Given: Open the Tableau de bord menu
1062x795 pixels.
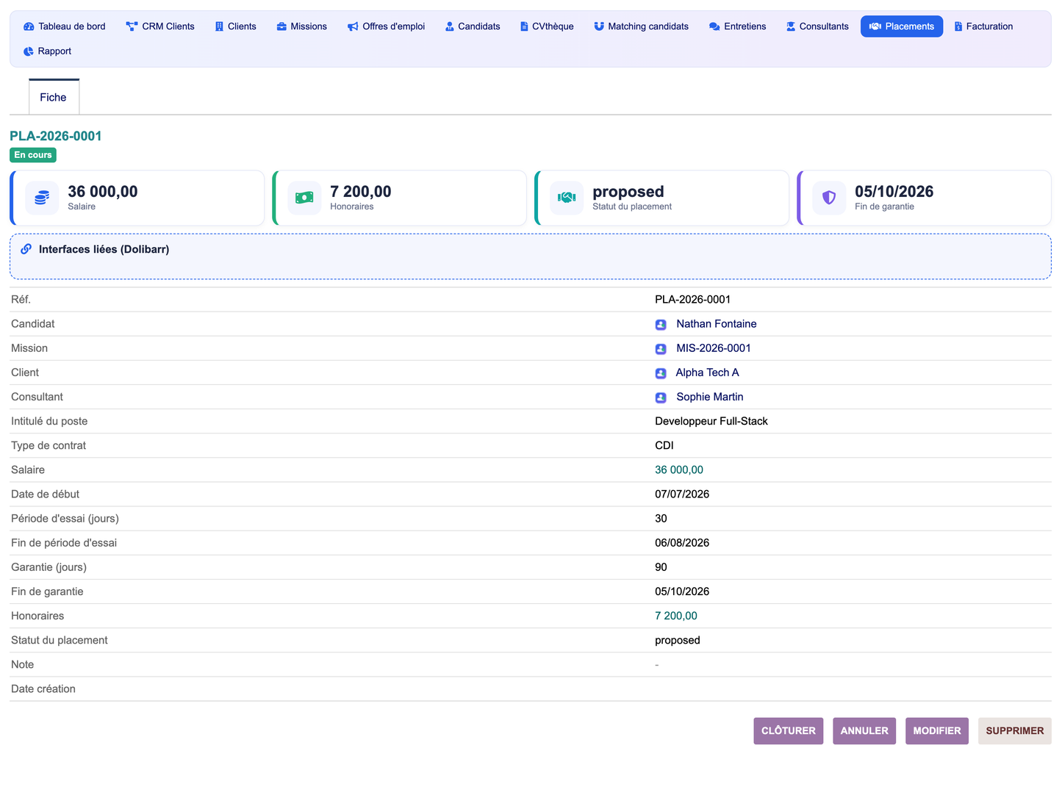Looking at the screenshot, I should (65, 26).
